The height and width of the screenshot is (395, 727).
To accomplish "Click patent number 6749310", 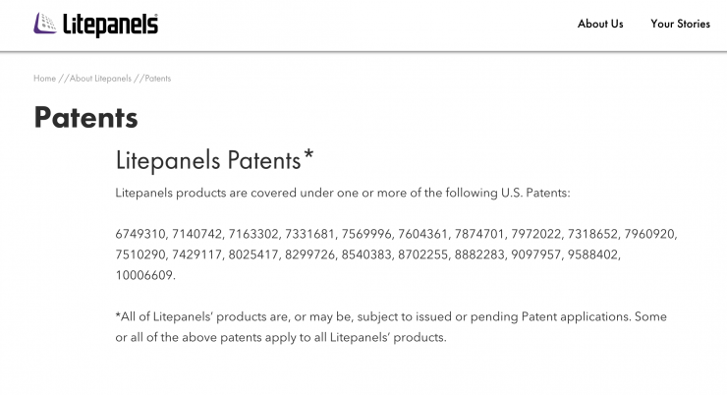I will 140,234.
